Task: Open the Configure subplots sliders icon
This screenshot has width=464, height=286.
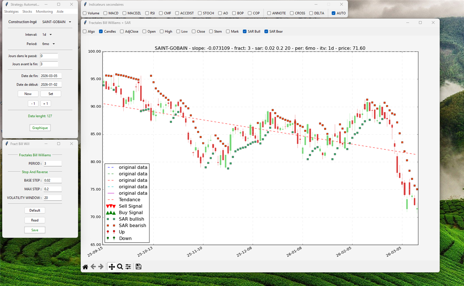Action: click(128, 267)
